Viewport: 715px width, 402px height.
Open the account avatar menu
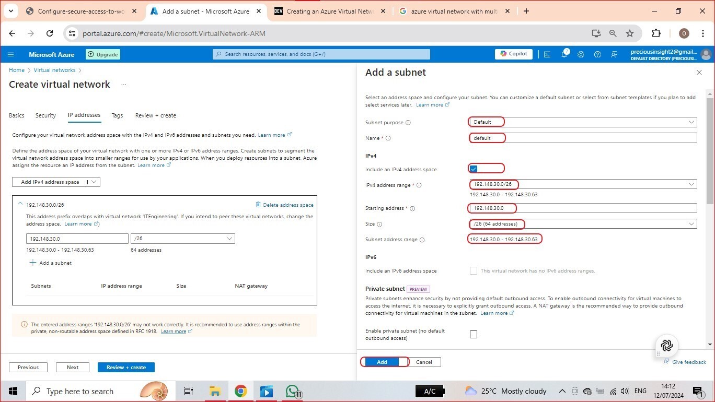point(707,54)
